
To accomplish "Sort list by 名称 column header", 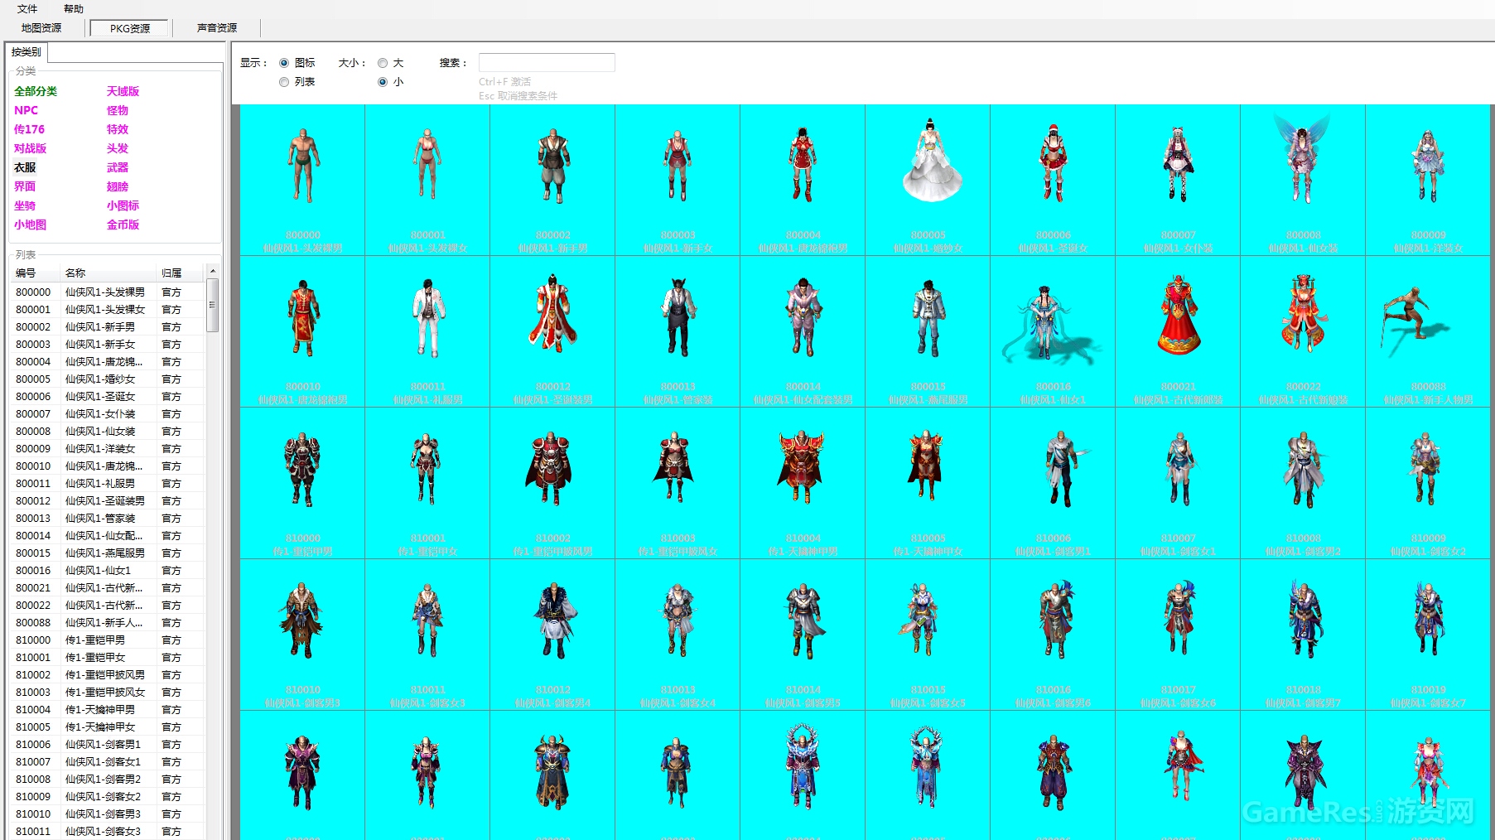I will tap(108, 273).
